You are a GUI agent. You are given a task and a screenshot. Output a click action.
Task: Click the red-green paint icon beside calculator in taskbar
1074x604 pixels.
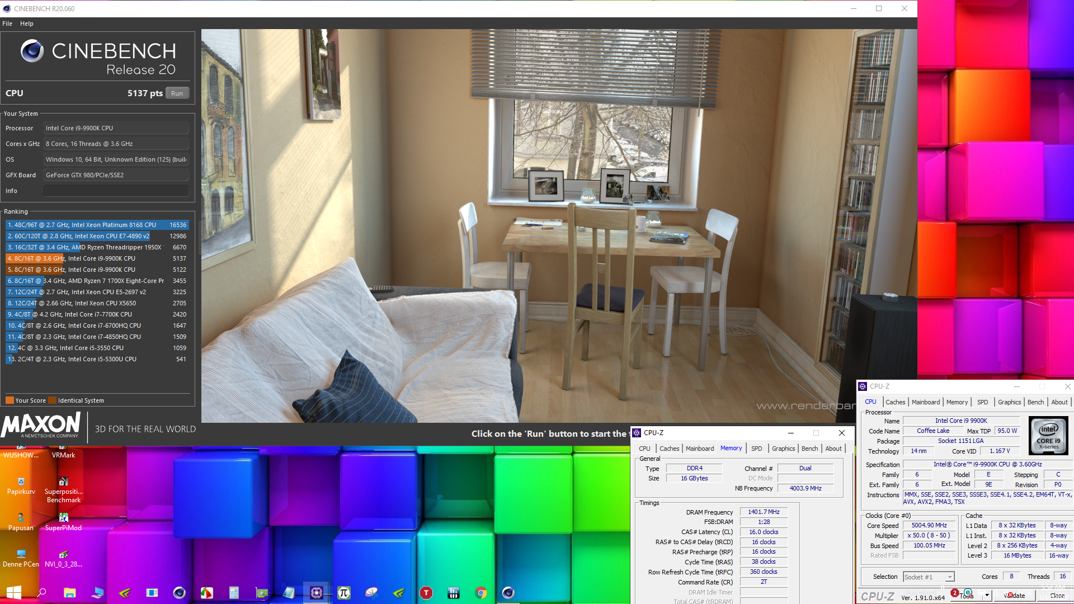pos(207,593)
